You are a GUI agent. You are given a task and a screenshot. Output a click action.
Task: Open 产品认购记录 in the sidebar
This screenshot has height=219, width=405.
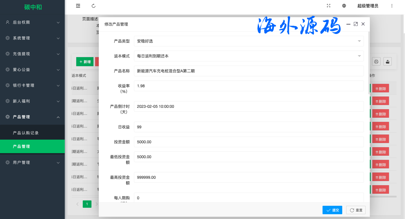(26, 133)
